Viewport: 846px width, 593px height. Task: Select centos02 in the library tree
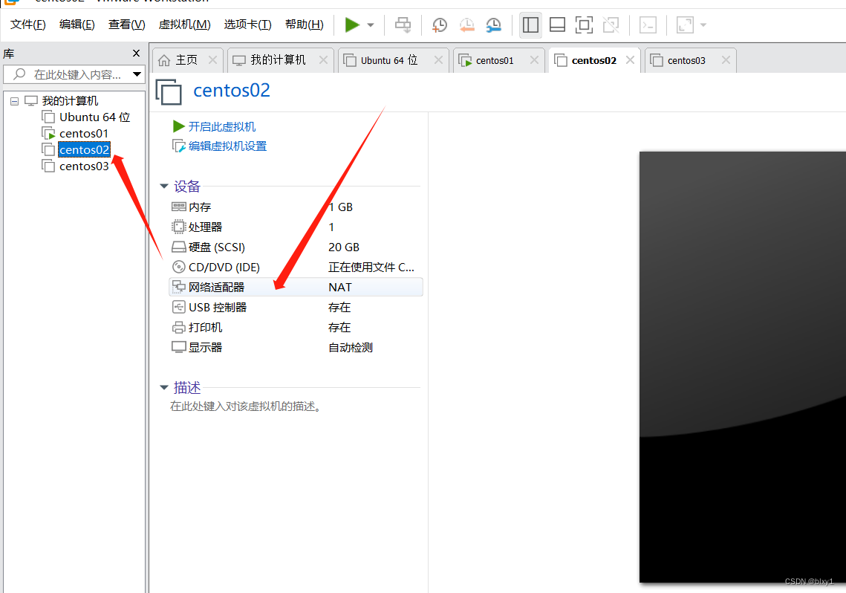(x=84, y=149)
